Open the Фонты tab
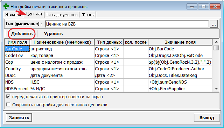Viewport: 224px width, 128px height. (88, 15)
